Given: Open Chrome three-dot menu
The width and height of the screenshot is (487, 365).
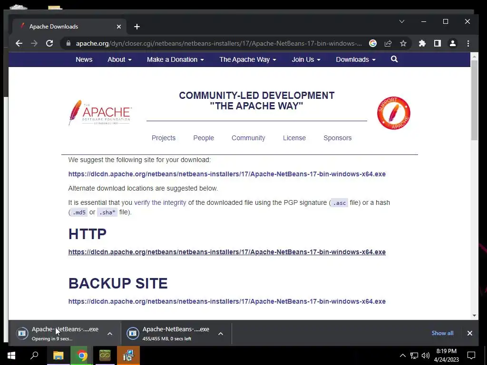Looking at the screenshot, I should tap(468, 43).
